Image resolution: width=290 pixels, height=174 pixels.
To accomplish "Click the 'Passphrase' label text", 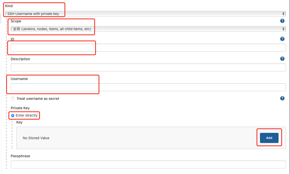I will pos(20,156).
